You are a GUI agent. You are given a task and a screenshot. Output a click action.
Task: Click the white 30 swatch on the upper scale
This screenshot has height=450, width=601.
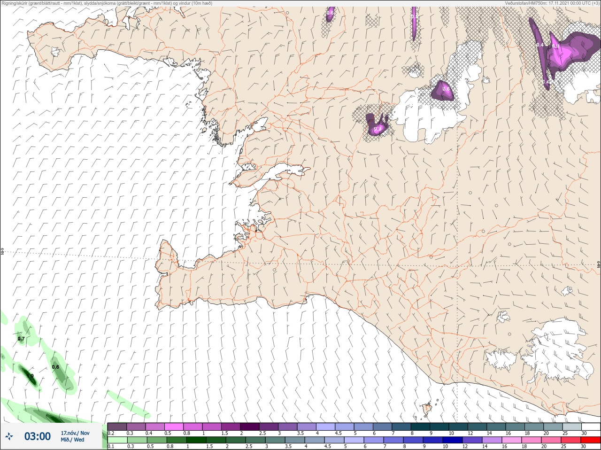coord(591,427)
